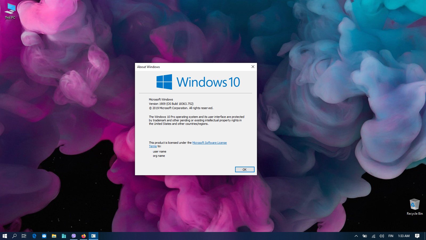Open the blue box app on the taskbar
This screenshot has height=240, width=426.
(x=44, y=236)
